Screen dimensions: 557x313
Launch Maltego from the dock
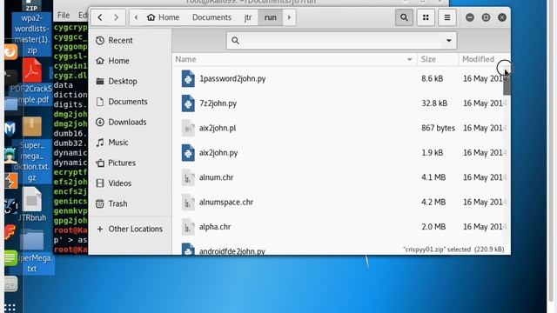[x=10, y=129]
